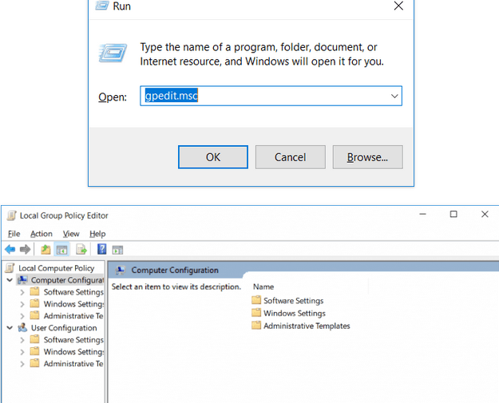Select Windows Settings text under Computer Configuration
Image resolution: width=499 pixels, height=403 pixels.
73,304
